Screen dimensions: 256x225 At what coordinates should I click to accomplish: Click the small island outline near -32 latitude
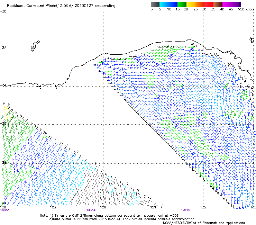[35, 46]
